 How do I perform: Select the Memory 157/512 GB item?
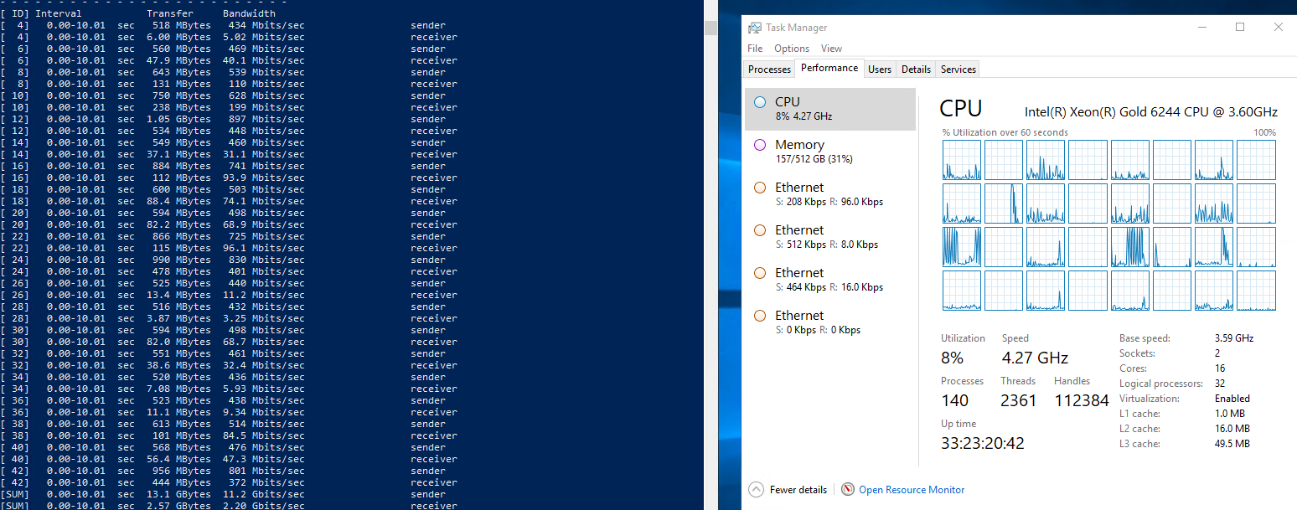point(829,152)
